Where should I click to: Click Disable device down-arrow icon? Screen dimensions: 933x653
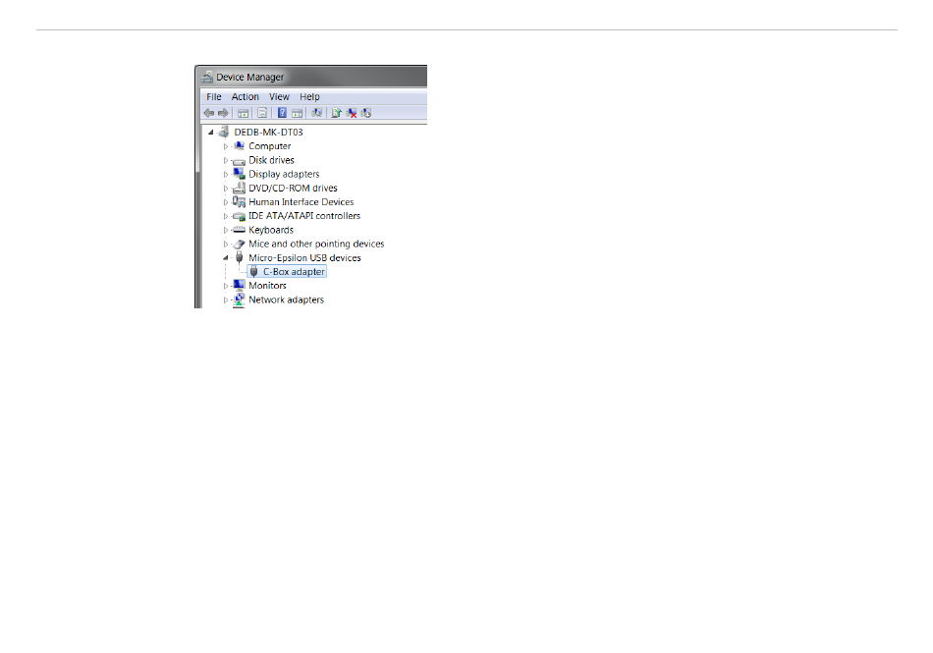(x=366, y=113)
